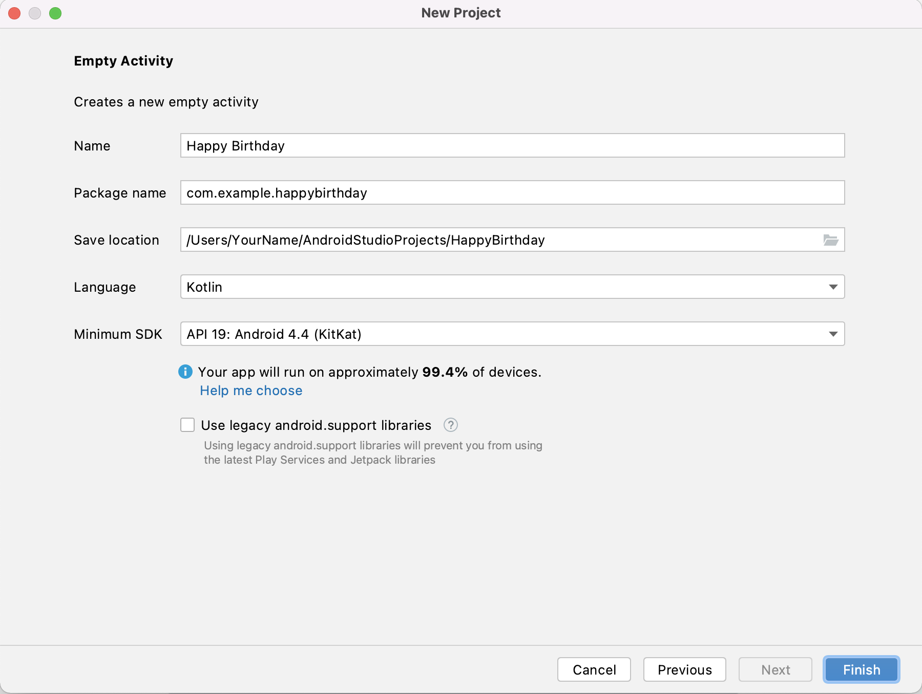This screenshot has width=922, height=694.
Task: Click the New Project window title
Action: pyautogui.click(x=460, y=13)
